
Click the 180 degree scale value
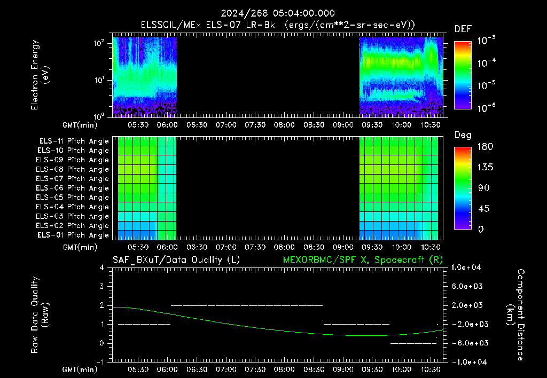pyautogui.click(x=485, y=147)
